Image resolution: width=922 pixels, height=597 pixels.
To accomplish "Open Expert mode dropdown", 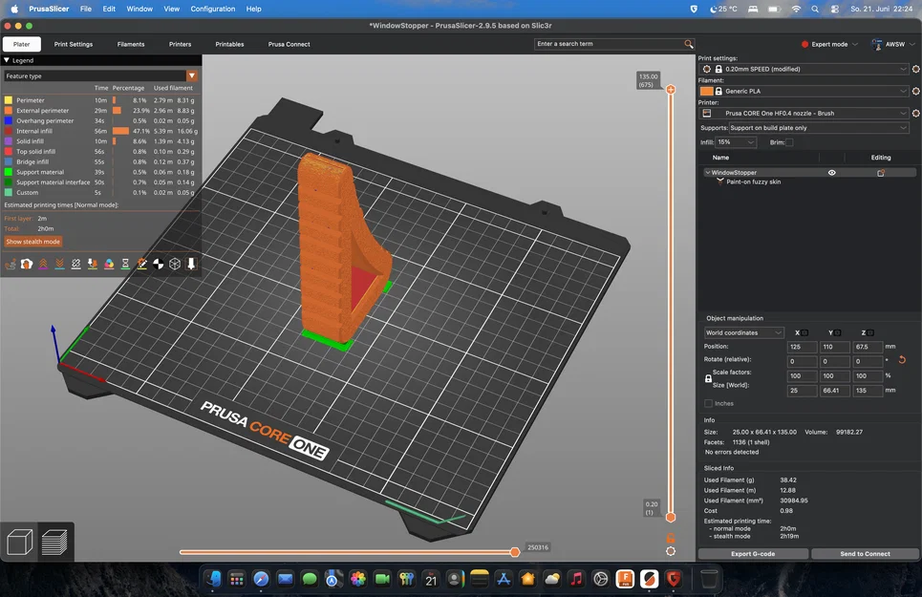I will (829, 44).
